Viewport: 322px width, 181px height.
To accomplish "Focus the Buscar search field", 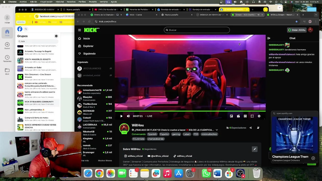I will point(197,30).
